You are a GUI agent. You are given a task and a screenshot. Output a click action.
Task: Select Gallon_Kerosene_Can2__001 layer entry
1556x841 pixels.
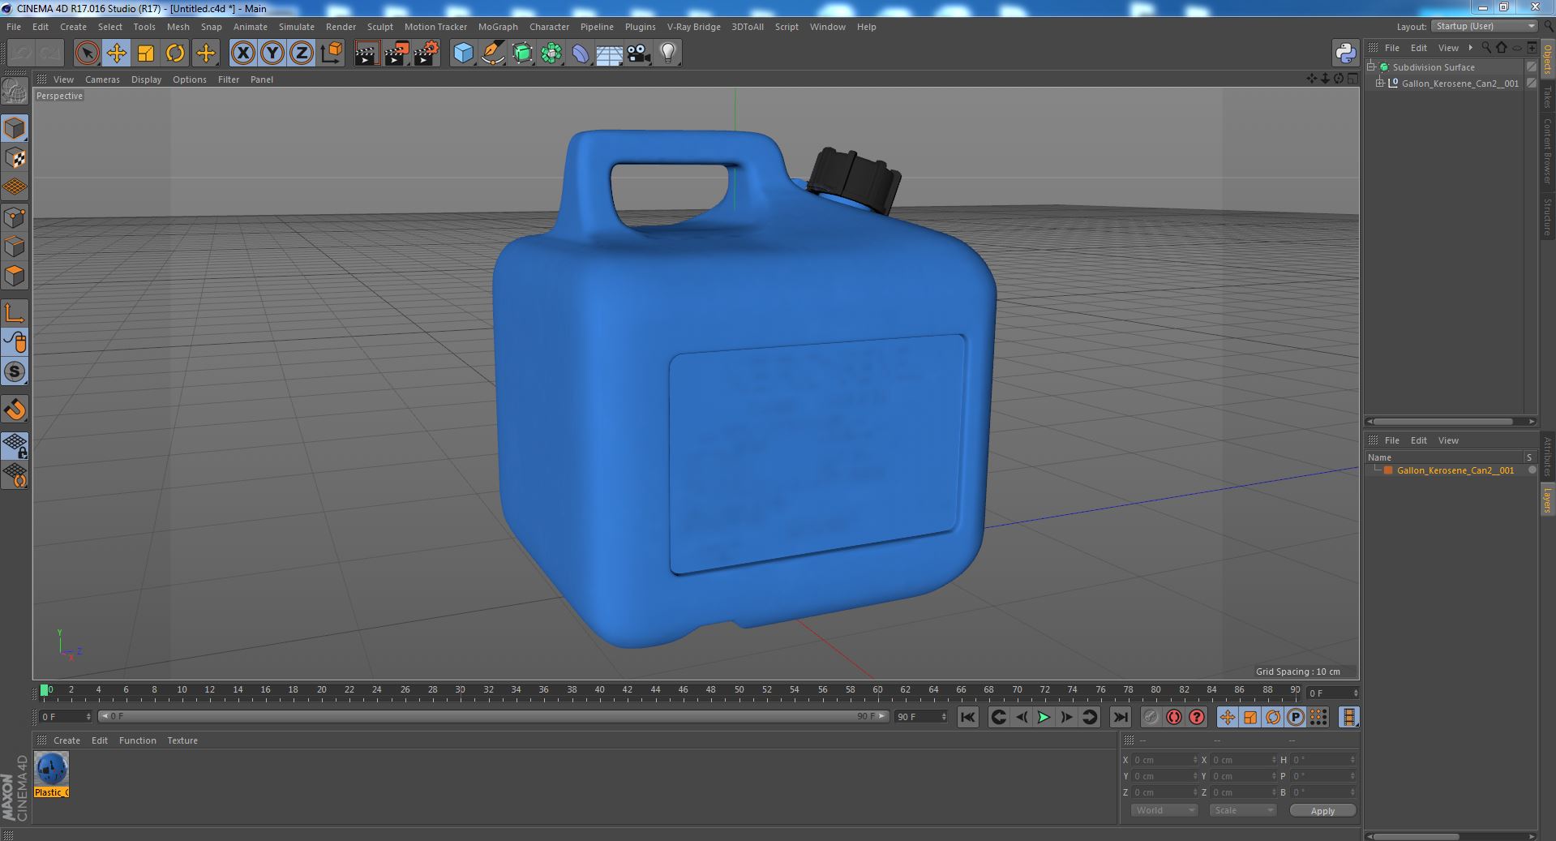click(1455, 470)
